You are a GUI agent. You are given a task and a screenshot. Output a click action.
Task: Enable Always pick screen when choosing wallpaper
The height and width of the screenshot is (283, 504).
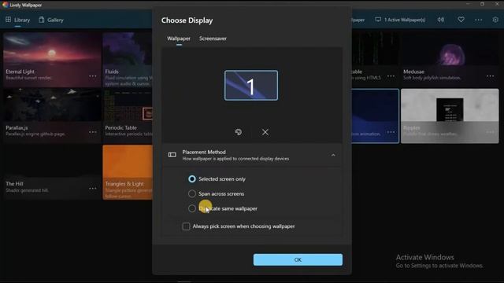click(x=239, y=226)
